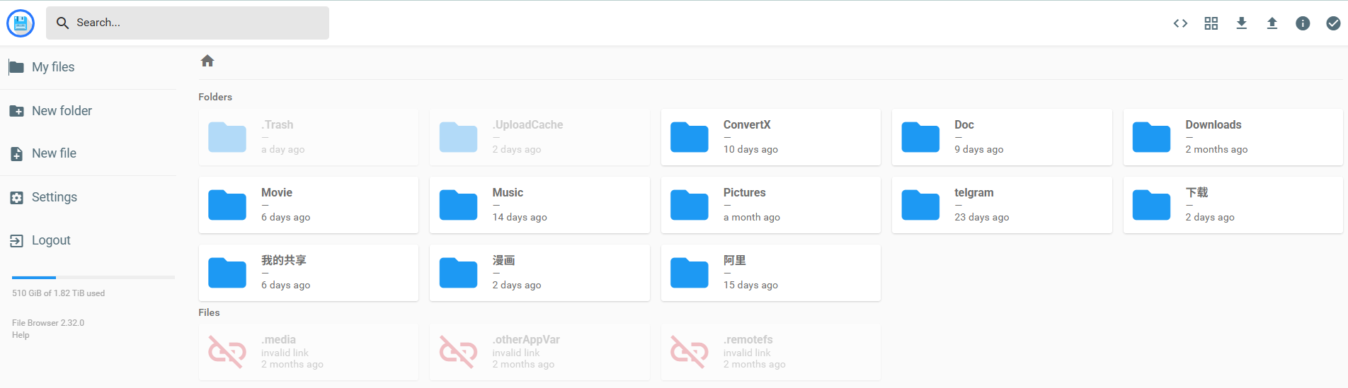Viewport: 1348px width, 388px height.
Task: Open file info with the info icon
Action: [1303, 23]
